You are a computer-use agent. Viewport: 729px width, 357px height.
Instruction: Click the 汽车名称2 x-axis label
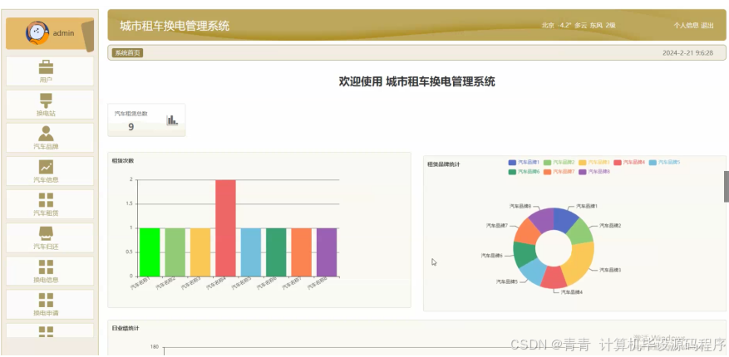point(165,284)
